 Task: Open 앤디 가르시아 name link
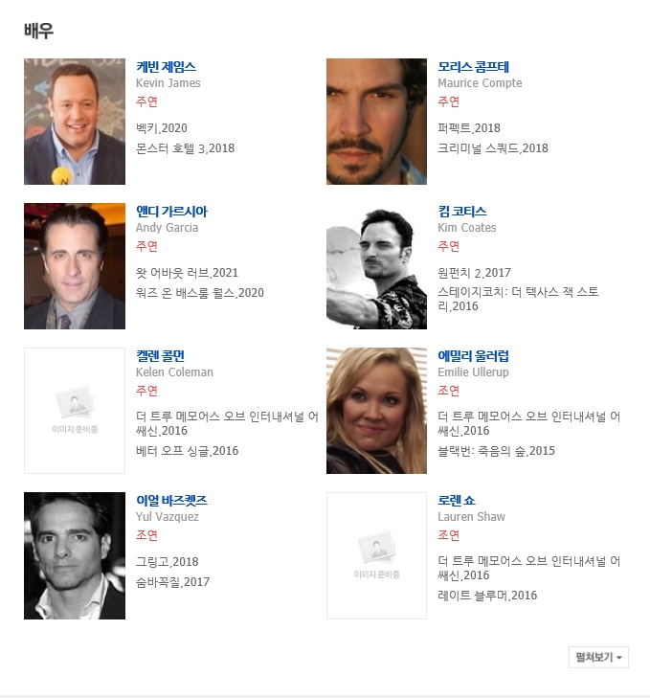(x=172, y=212)
